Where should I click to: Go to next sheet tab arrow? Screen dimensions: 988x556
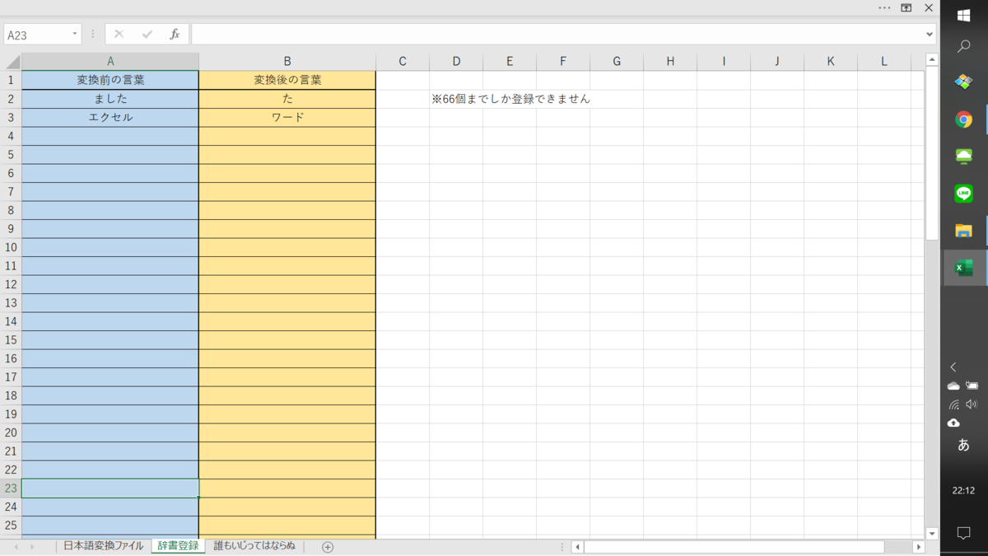32,547
